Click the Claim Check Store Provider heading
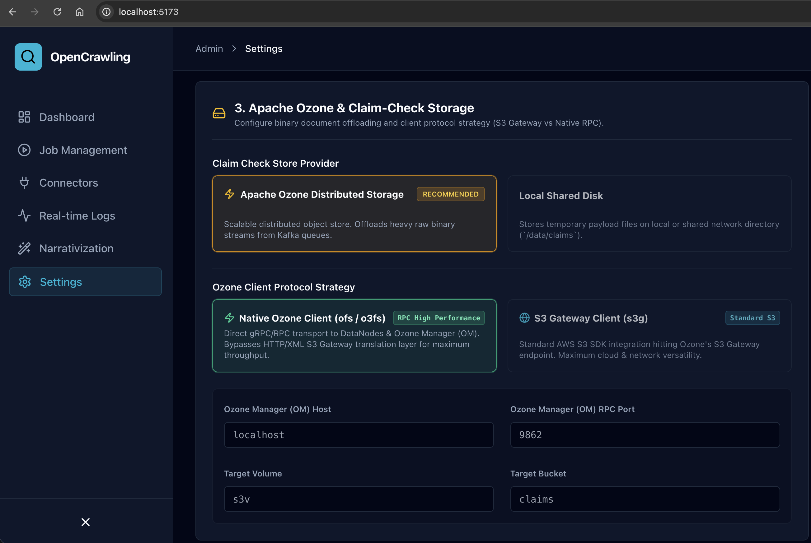The height and width of the screenshot is (543, 811). (275, 163)
